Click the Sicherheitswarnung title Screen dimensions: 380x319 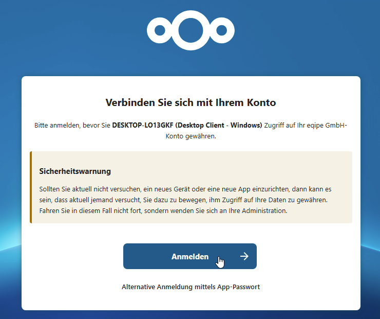pos(75,171)
